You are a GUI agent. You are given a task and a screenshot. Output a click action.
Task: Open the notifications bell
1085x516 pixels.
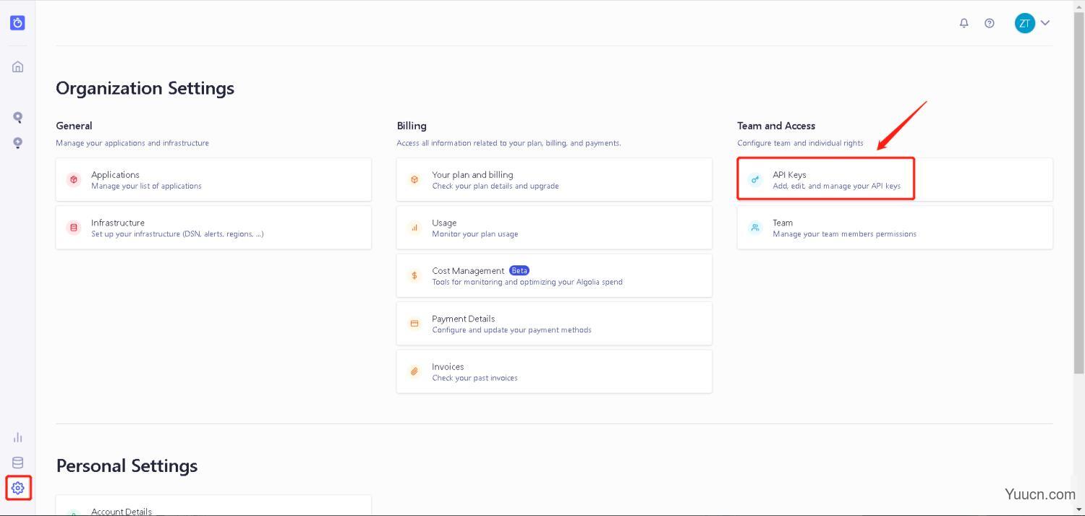pos(964,23)
